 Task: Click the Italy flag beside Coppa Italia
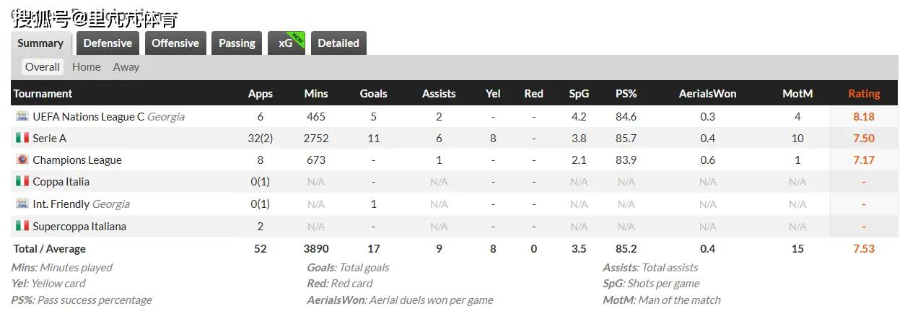(x=22, y=181)
